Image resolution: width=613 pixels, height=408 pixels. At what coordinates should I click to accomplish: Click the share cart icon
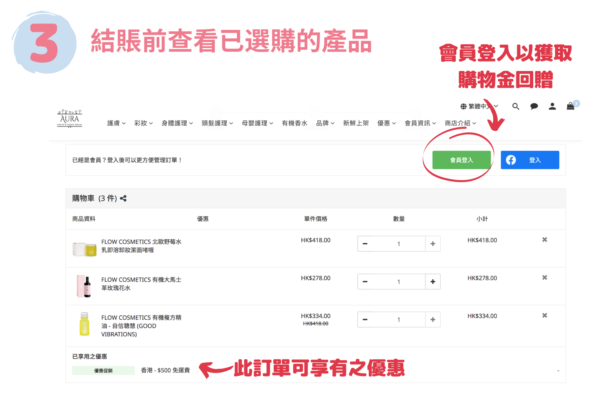coord(123,198)
